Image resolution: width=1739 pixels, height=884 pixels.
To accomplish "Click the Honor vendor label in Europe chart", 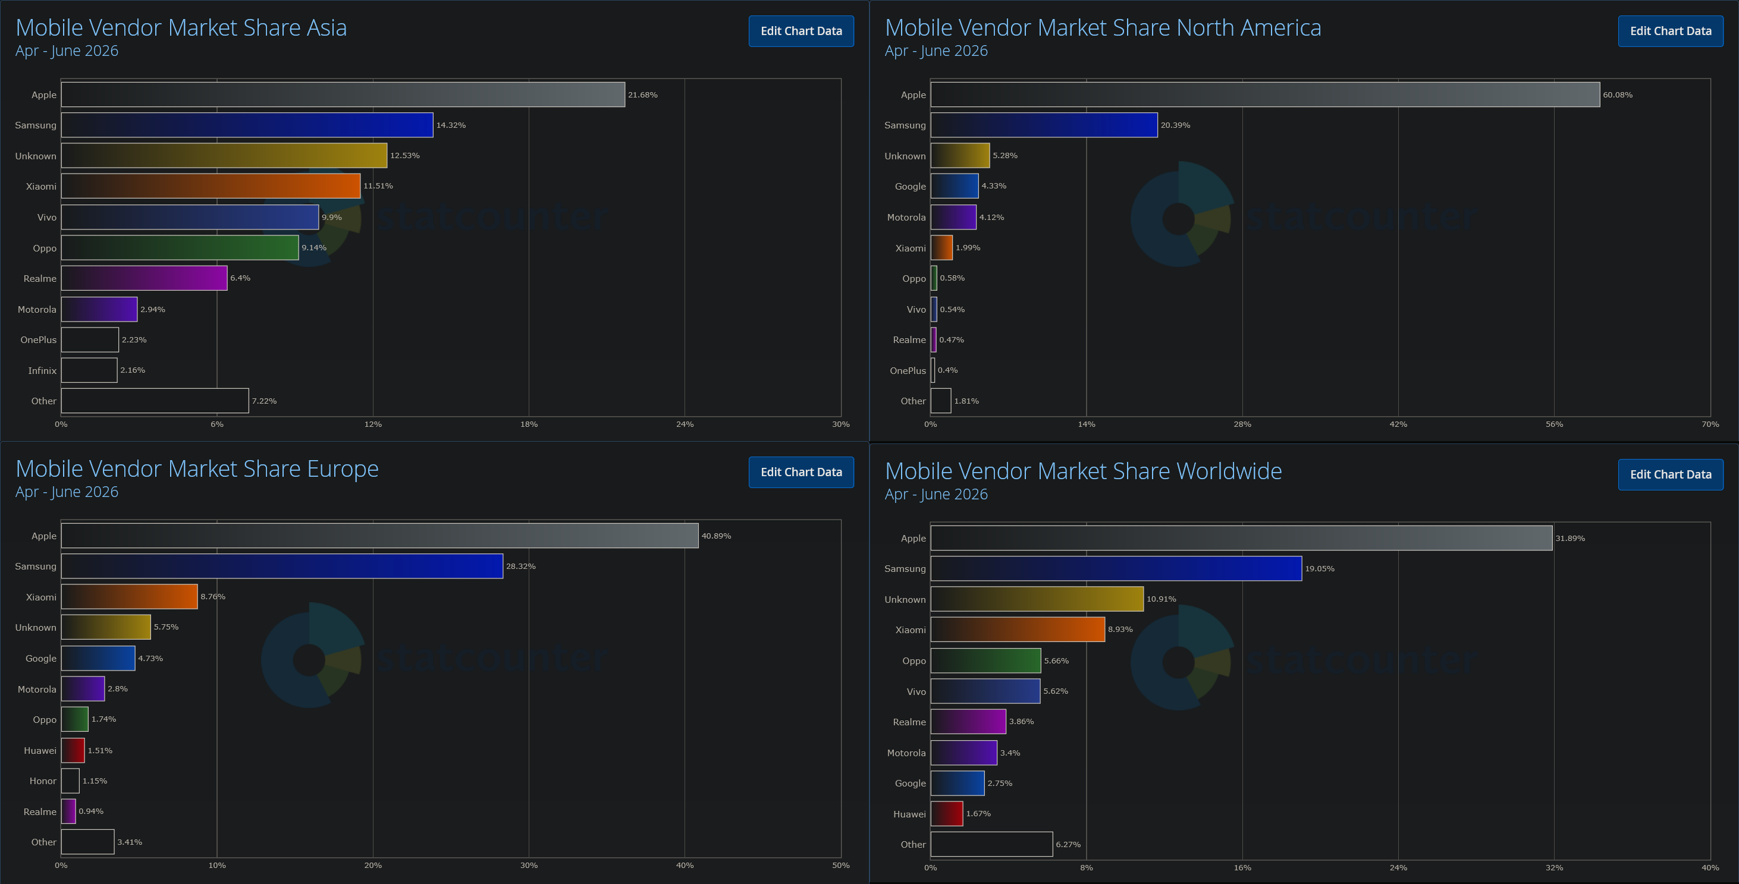I will pos(43,781).
